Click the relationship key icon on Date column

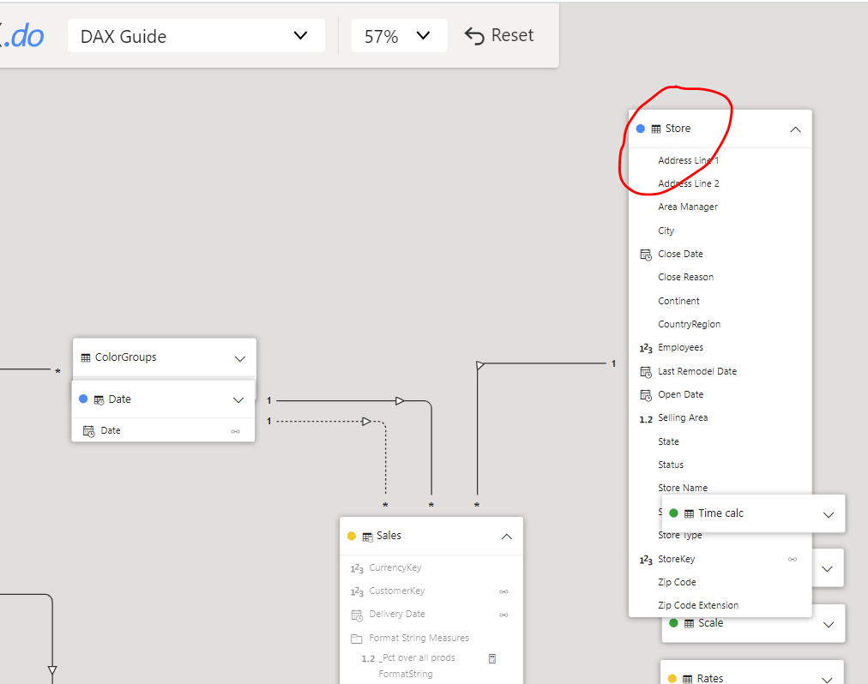[235, 432]
